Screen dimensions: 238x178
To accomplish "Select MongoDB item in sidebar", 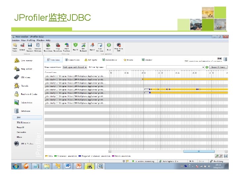I will pos(20,127).
